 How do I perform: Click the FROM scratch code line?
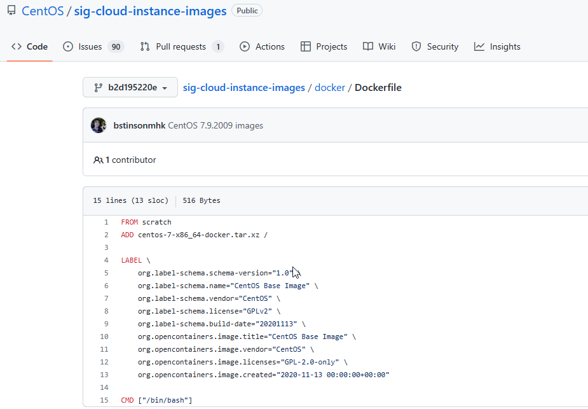tap(146, 222)
